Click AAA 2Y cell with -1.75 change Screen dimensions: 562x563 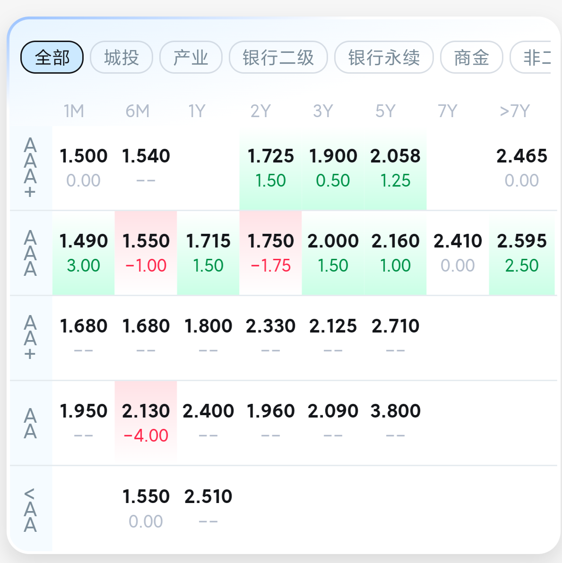point(271,253)
